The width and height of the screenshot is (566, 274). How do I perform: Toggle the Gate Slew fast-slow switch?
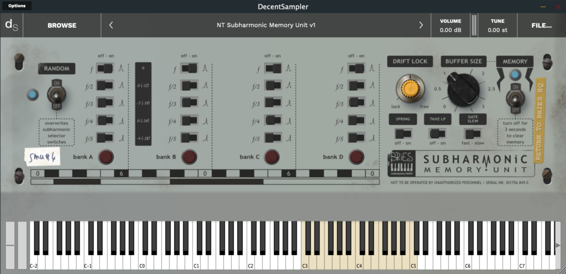click(x=473, y=134)
